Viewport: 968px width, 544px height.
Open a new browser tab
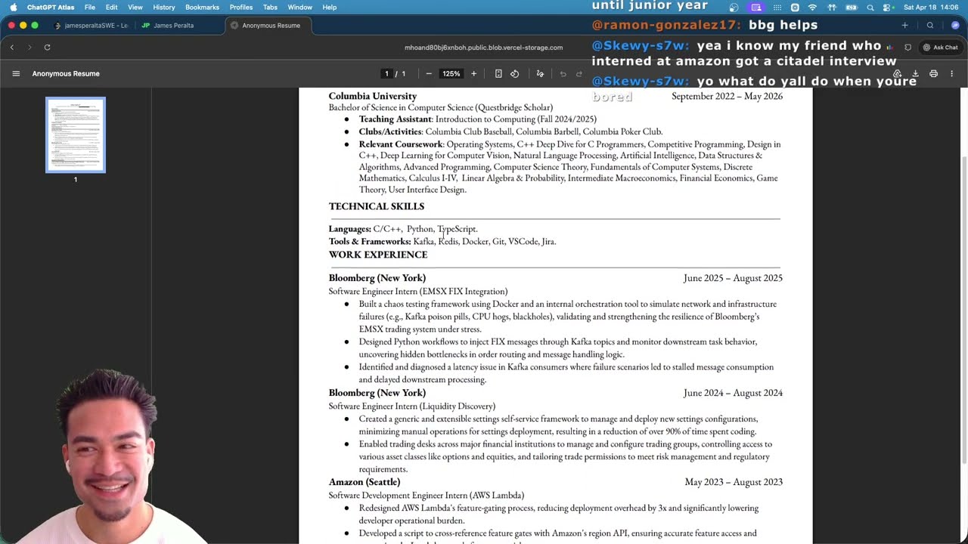click(x=904, y=25)
